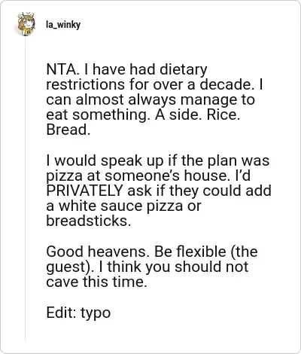
Task: Click the text 'restrictions for over a decade'
Action: coord(149,84)
